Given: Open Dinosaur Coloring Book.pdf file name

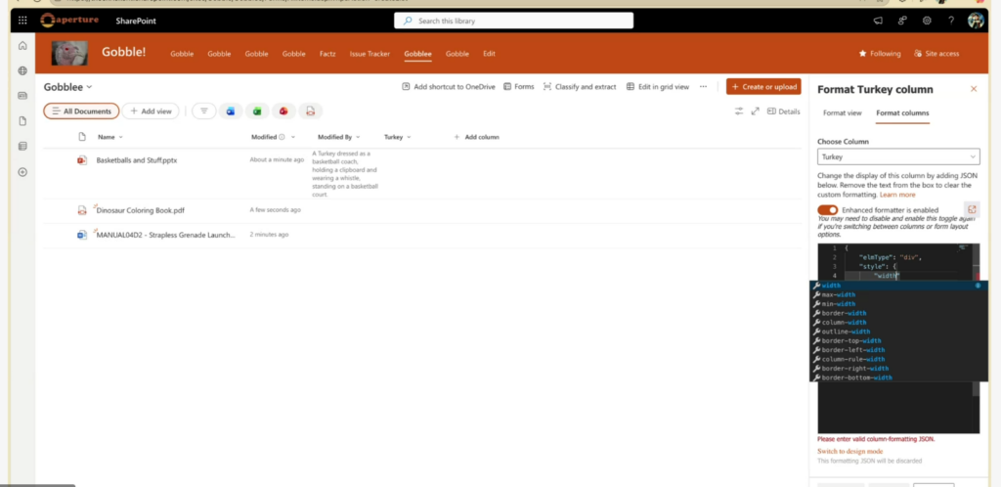Looking at the screenshot, I should click(x=141, y=210).
